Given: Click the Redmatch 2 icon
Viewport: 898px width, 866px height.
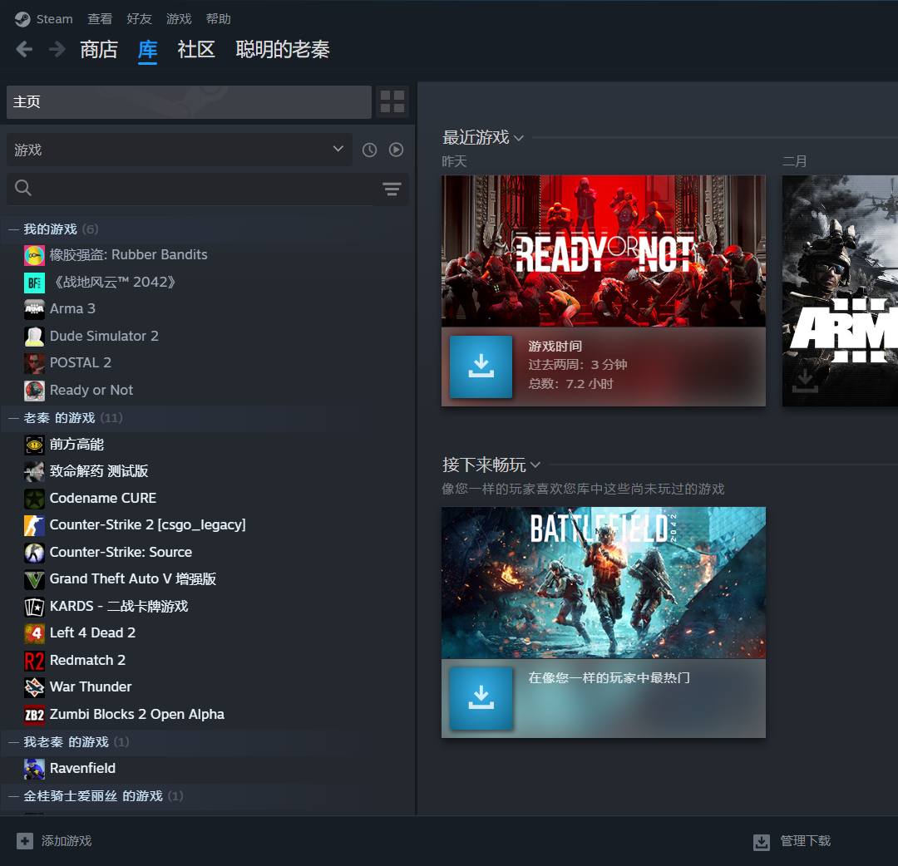Looking at the screenshot, I should coord(34,661).
